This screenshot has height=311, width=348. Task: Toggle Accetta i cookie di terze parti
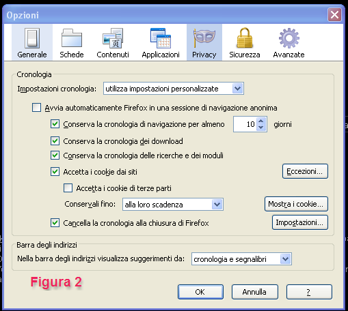click(x=68, y=188)
